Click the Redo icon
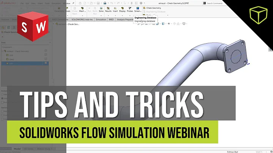Image resolution: width=273 pixels, height=153 pixels. click(x=118, y=3)
